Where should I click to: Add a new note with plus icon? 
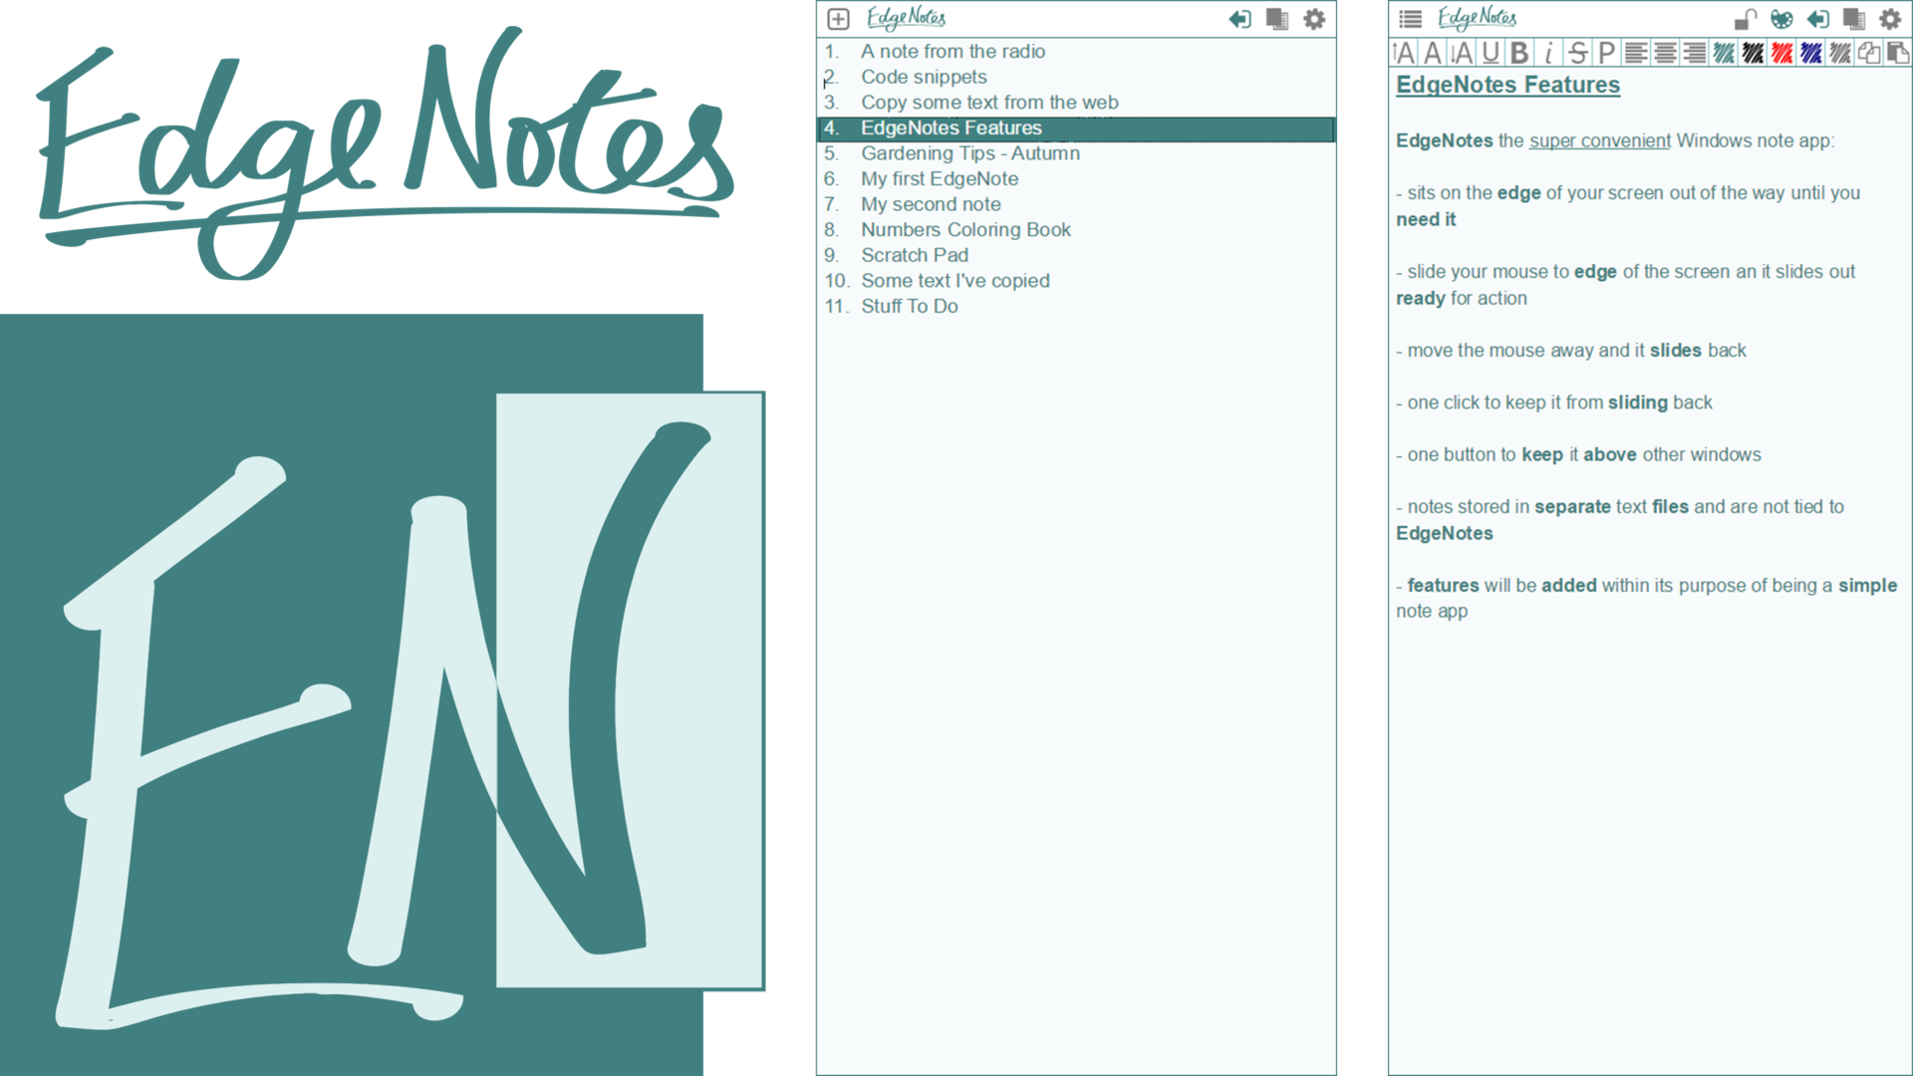coord(838,19)
